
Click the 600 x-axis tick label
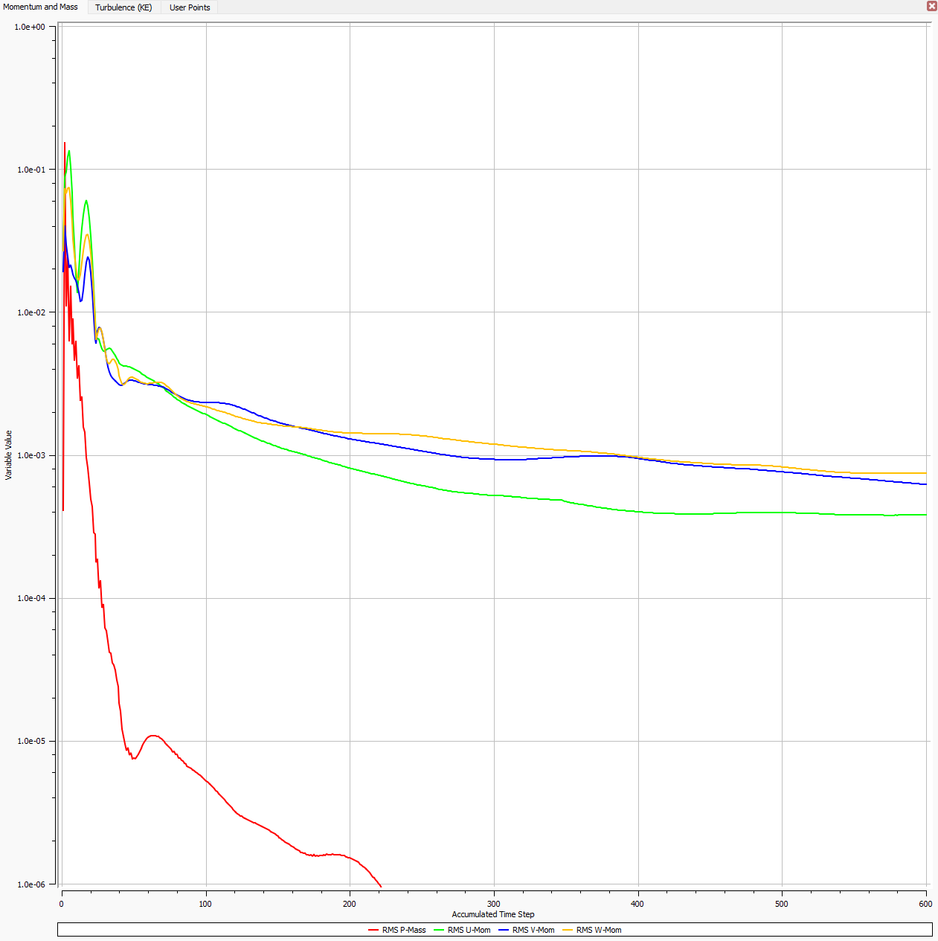(x=925, y=904)
